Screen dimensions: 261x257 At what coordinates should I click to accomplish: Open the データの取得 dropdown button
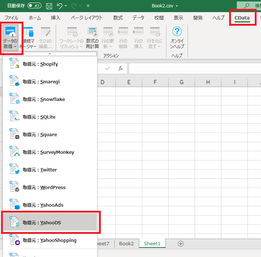[x=10, y=38]
